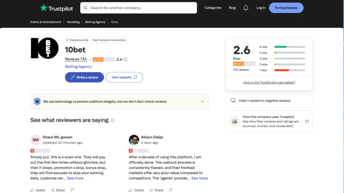Viewport: 344px width, 193px height.
Task: Open How is the TrustScore calculated link
Action: click(x=269, y=83)
